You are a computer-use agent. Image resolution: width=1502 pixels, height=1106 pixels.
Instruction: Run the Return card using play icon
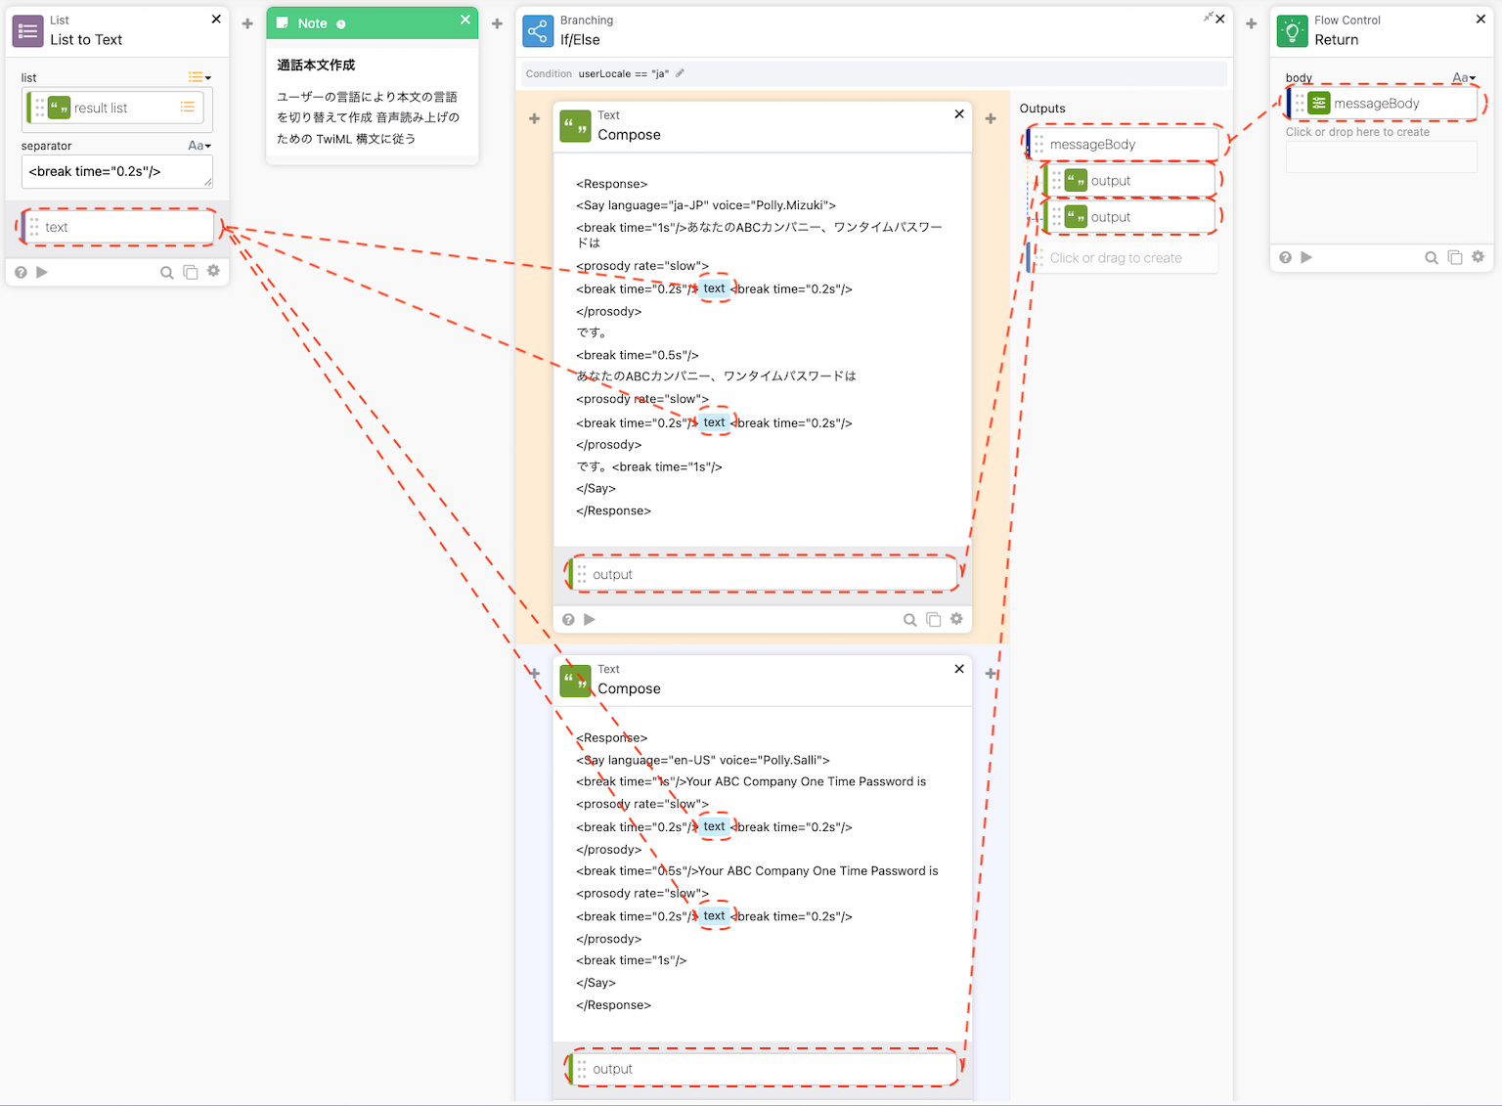(x=1306, y=258)
